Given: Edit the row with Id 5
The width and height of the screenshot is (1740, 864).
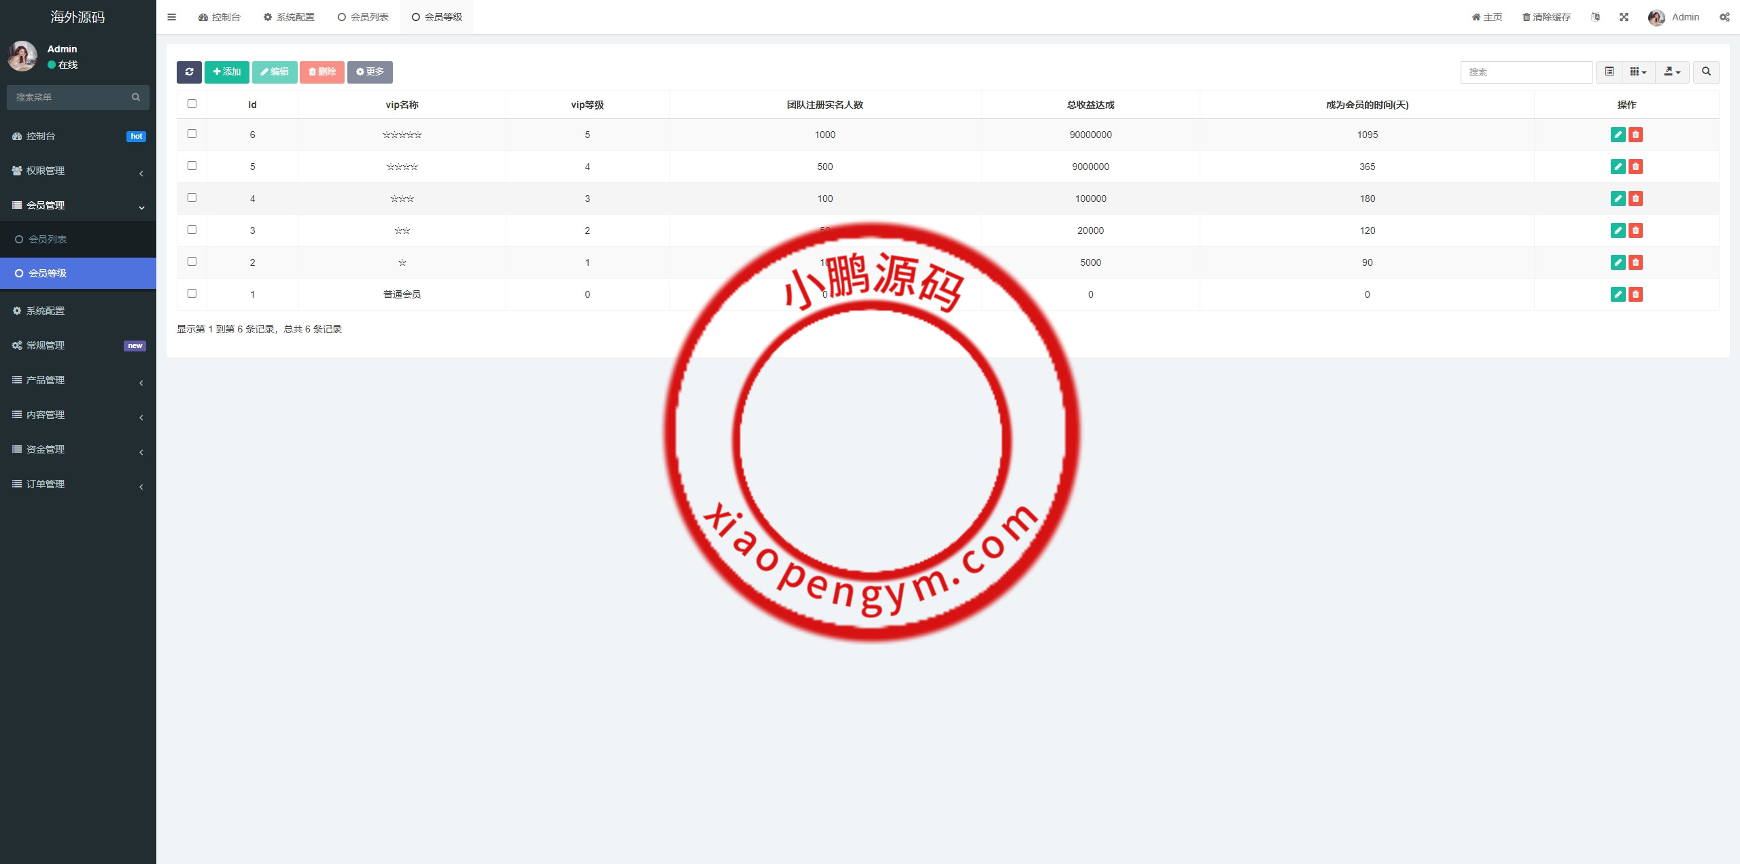Looking at the screenshot, I should (1618, 167).
